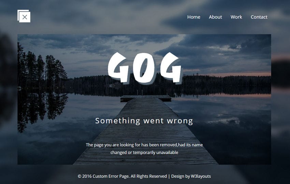Go to the About page

coord(215,17)
